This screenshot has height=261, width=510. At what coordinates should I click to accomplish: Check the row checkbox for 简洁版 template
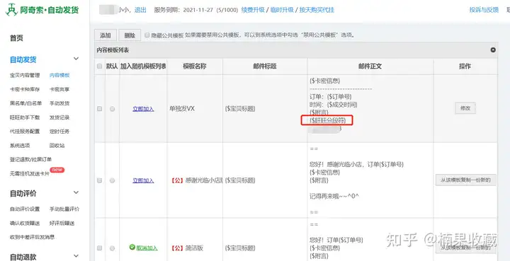100,248
